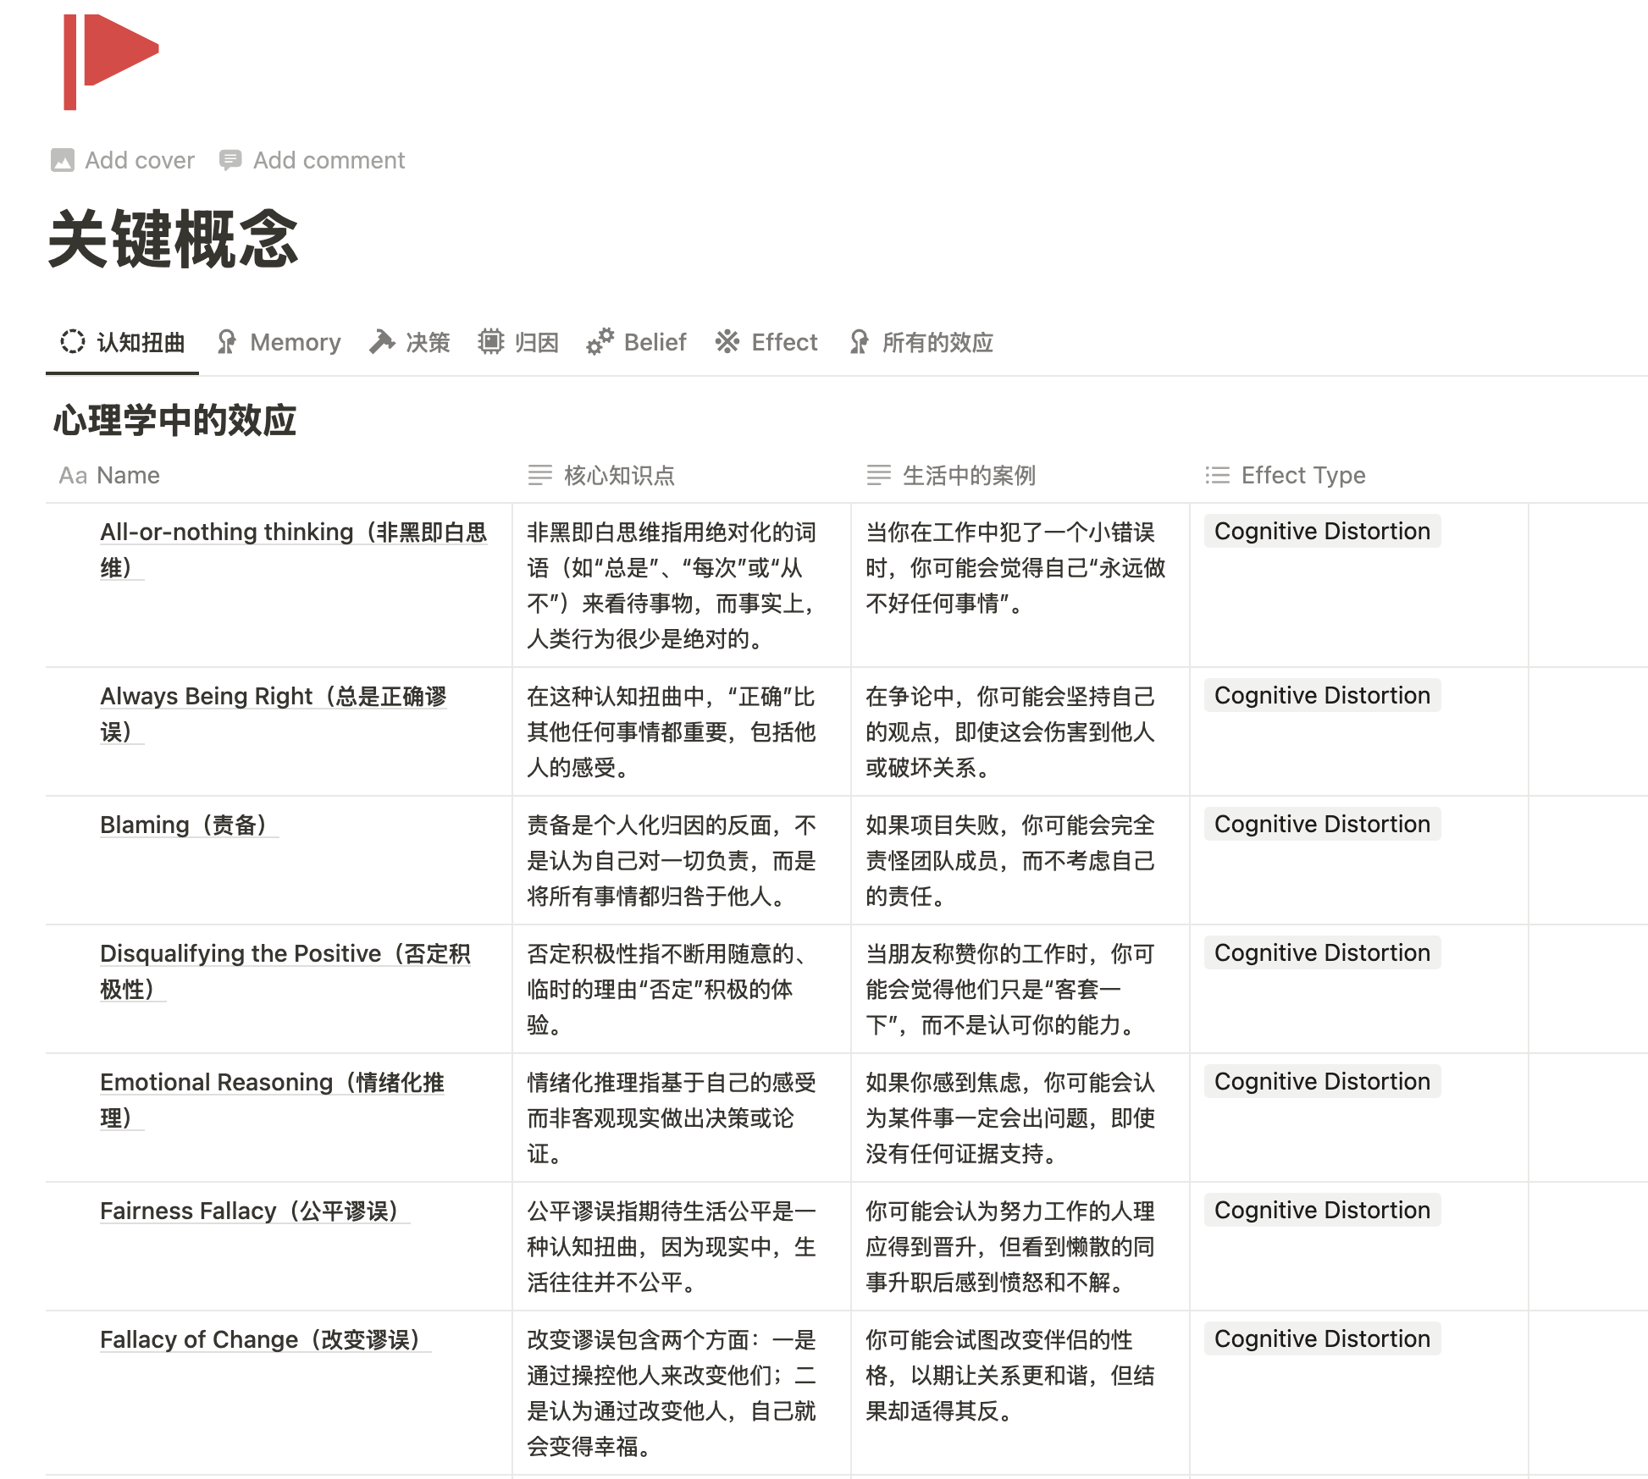Open the 核心知识点 column header menu

click(618, 475)
